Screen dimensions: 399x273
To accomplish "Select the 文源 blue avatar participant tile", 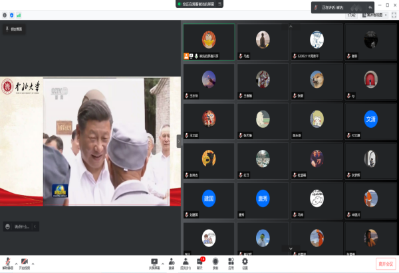I will tap(370, 119).
